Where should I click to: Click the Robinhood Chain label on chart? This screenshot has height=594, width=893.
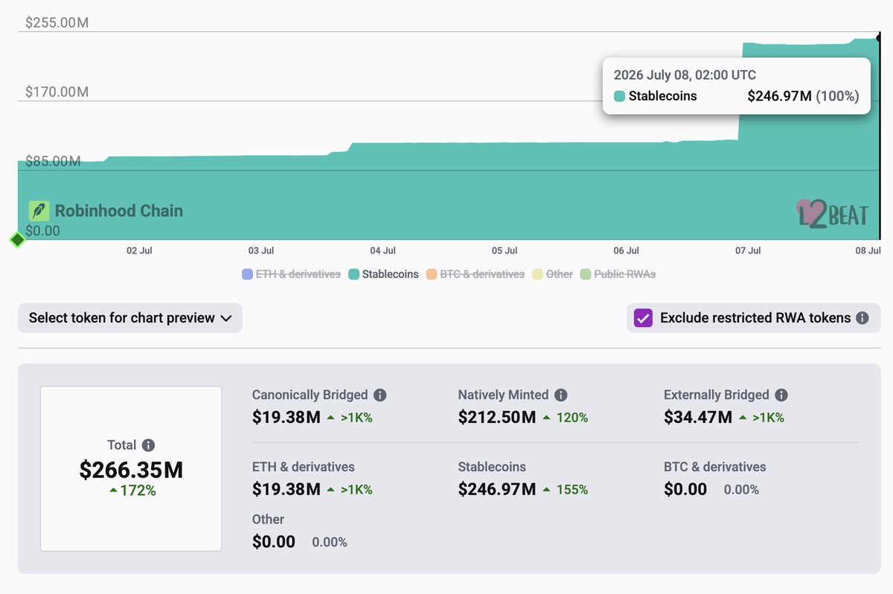[x=119, y=211]
